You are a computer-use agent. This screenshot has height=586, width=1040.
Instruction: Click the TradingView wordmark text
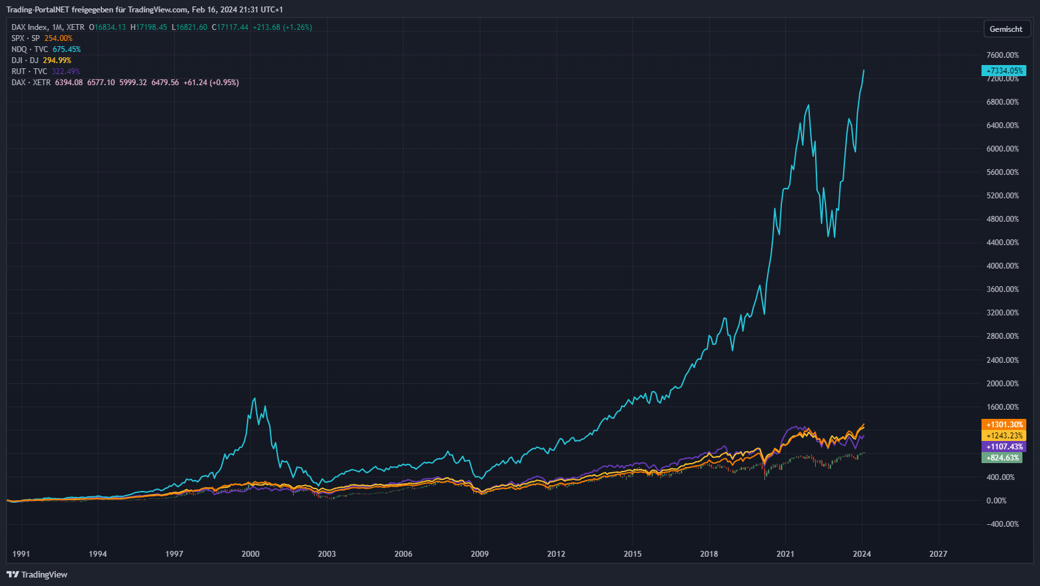pyautogui.click(x=44, y=574)
